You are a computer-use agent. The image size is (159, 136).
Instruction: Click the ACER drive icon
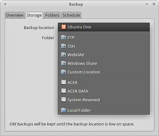tap(64, 82)
